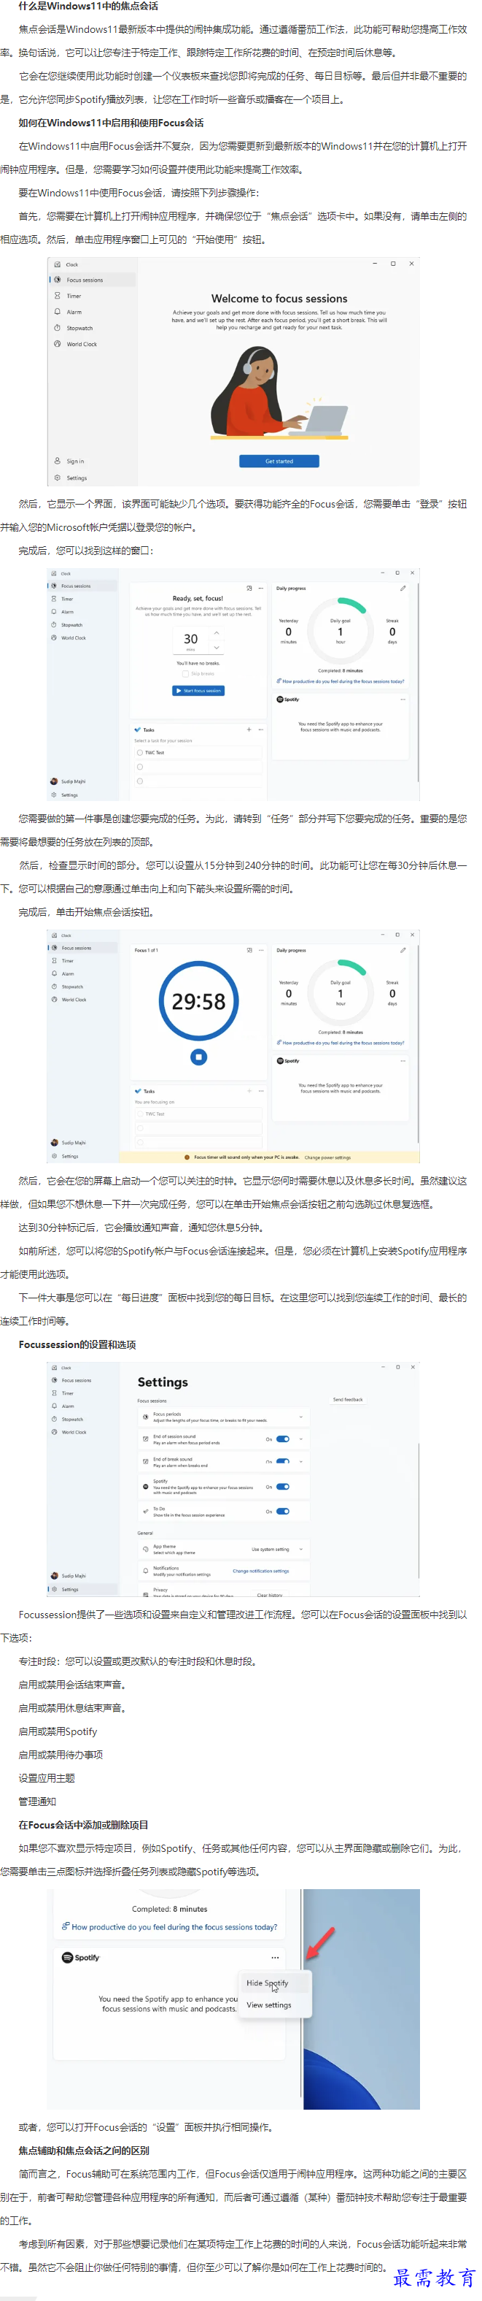Open Spotify three-dots above the Hide Spotify menu
The image size is (482, 2301).
click(x=275, y=1957)
